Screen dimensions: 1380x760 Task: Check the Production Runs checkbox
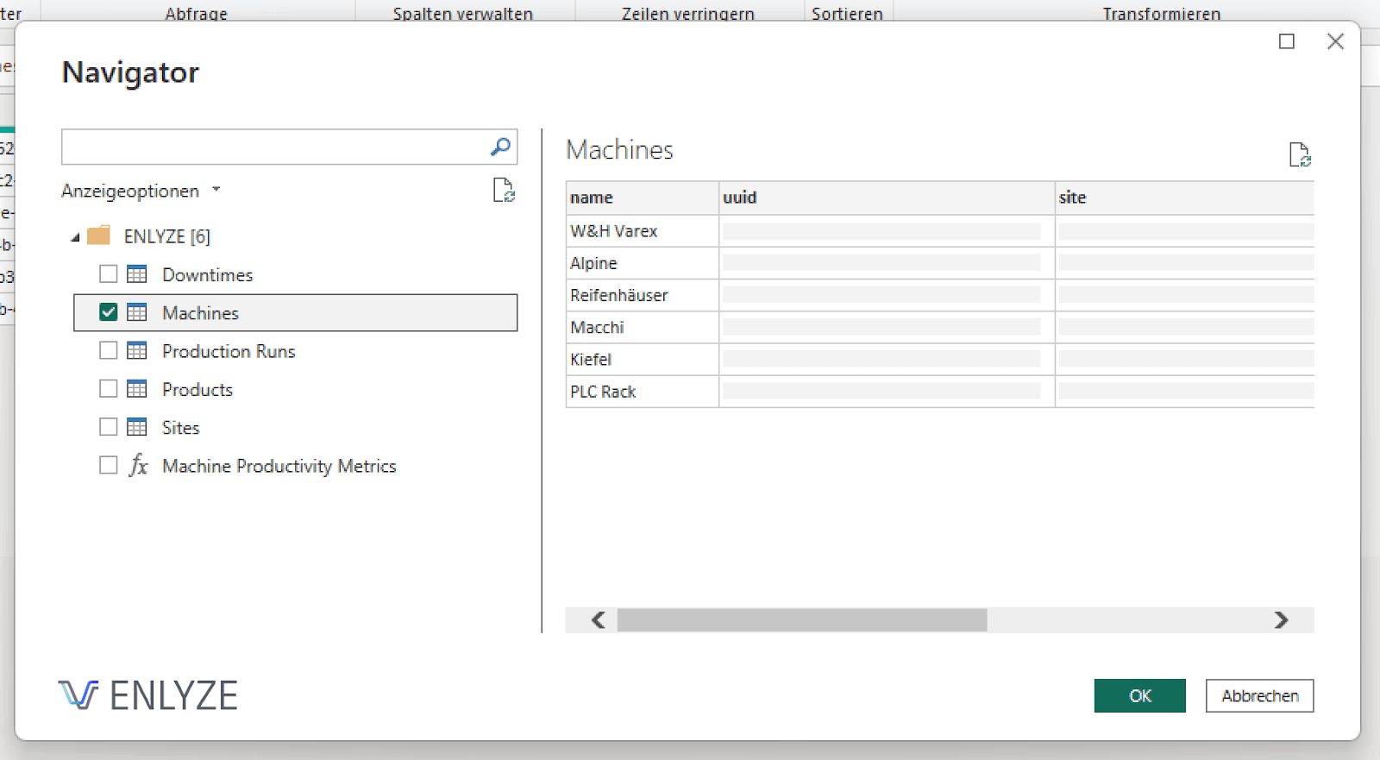[108, 350]
